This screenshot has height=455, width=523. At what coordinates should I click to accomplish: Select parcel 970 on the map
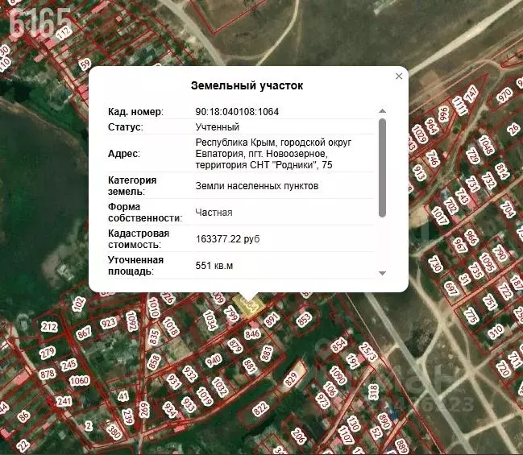[504, 95]
